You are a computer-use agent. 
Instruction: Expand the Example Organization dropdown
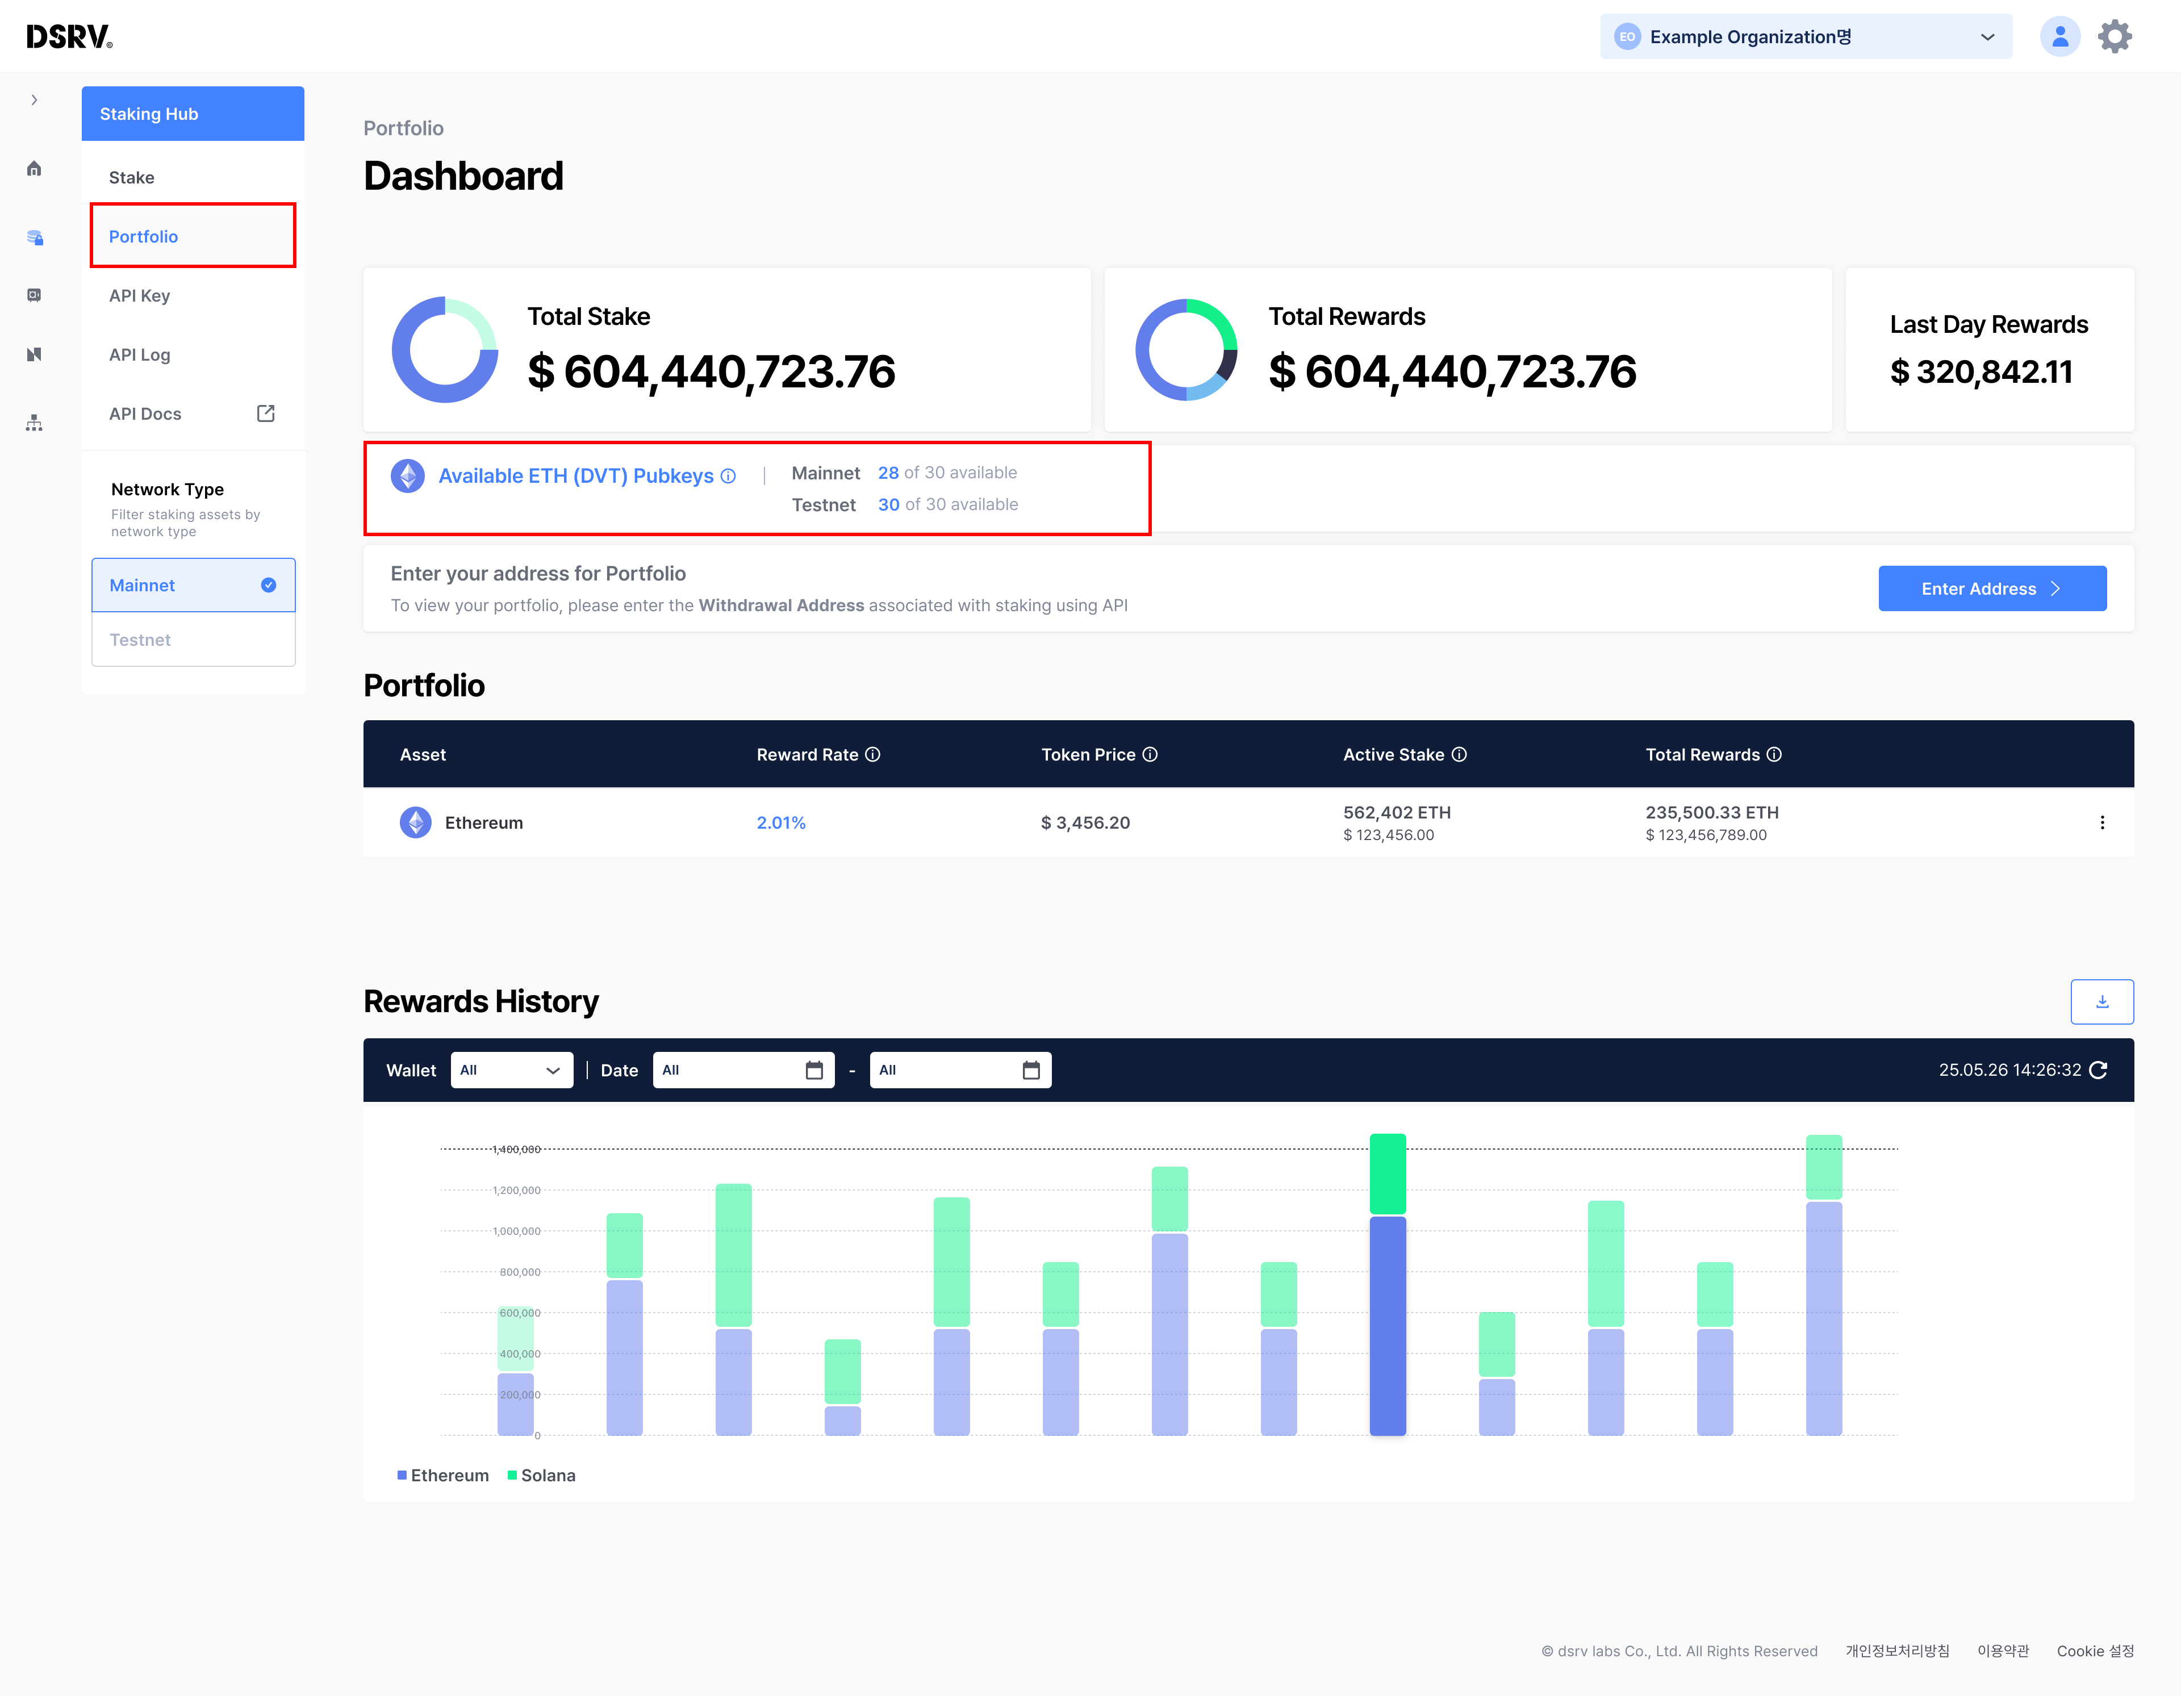[1804, 37]
